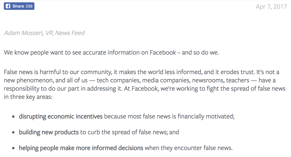
Task: Click the first bullet point dot
Action: (13, 117)
